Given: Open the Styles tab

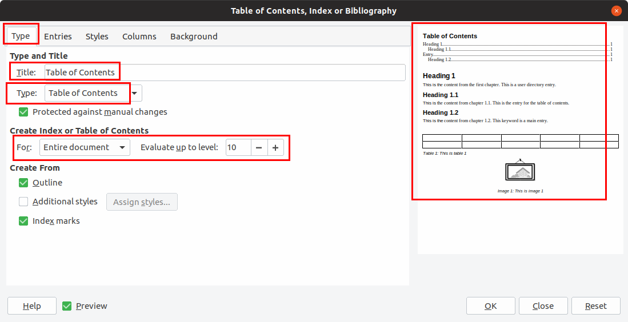Looking at the screenshot, I should [x=97, y=36].
